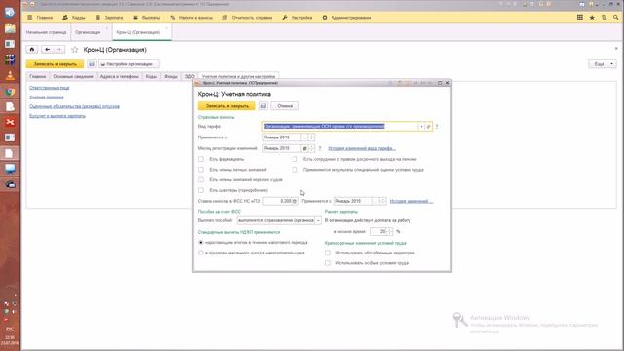
Task: Click the save diskette icon in the dialog
Action: click(263, 106)
